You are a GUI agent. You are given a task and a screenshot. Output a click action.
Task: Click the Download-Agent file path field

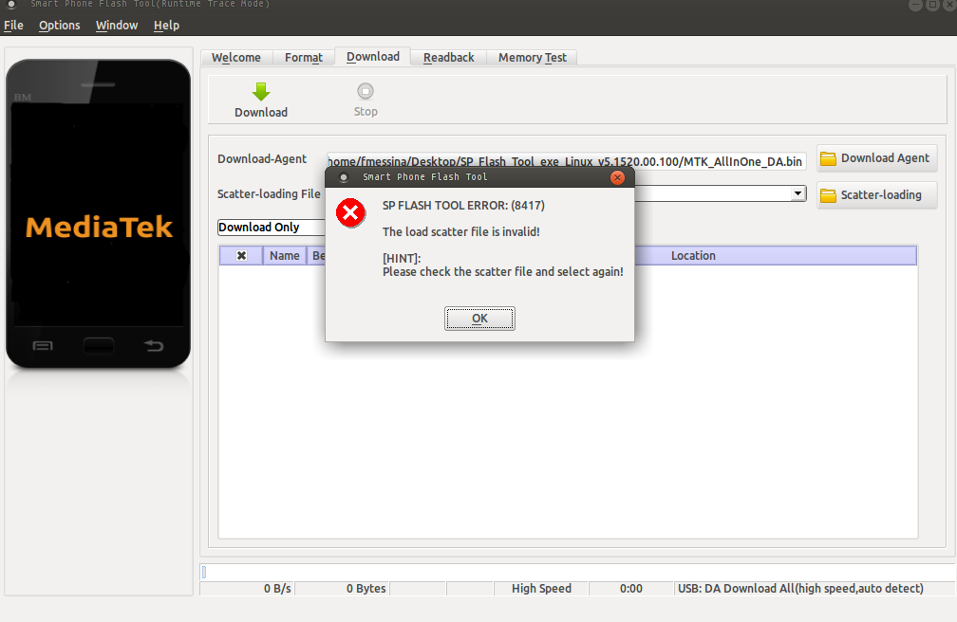point(566,162)
